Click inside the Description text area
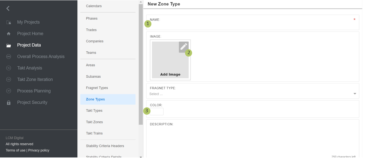The image size is (367, 159). (x=252, y=139)
